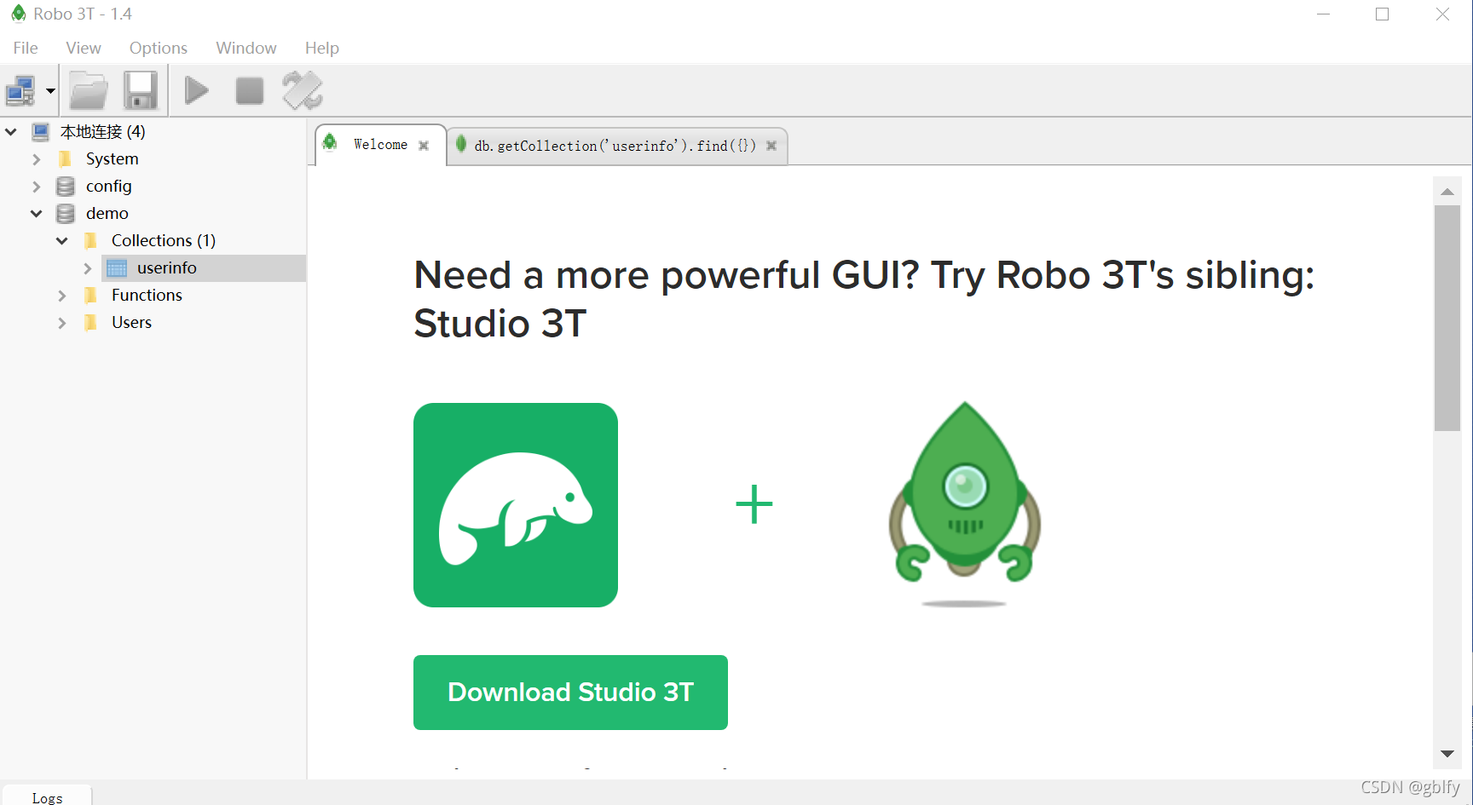
Task: Close the db.getCollection userinfo tab
Action: [x=771, y=146]
